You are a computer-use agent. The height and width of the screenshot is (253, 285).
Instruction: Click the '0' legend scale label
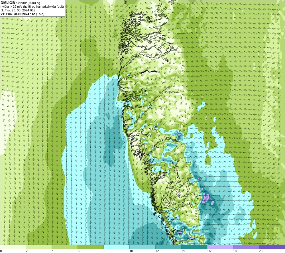point(1,251)
